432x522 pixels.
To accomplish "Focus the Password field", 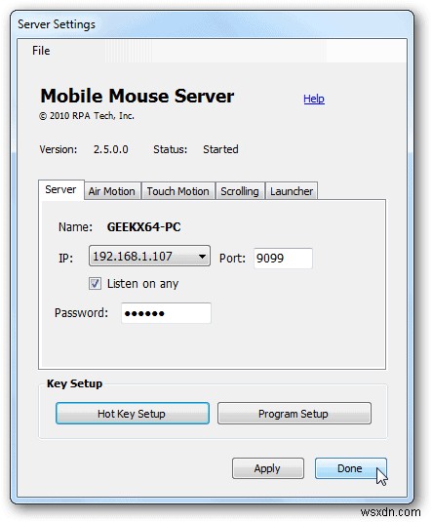I will click(x=166, y=313).
